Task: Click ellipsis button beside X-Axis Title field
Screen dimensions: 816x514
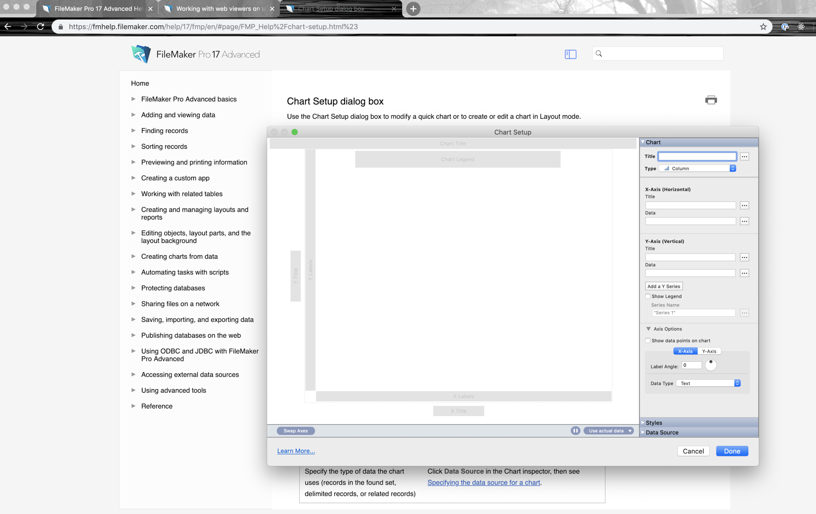Action: click(745, 205)
